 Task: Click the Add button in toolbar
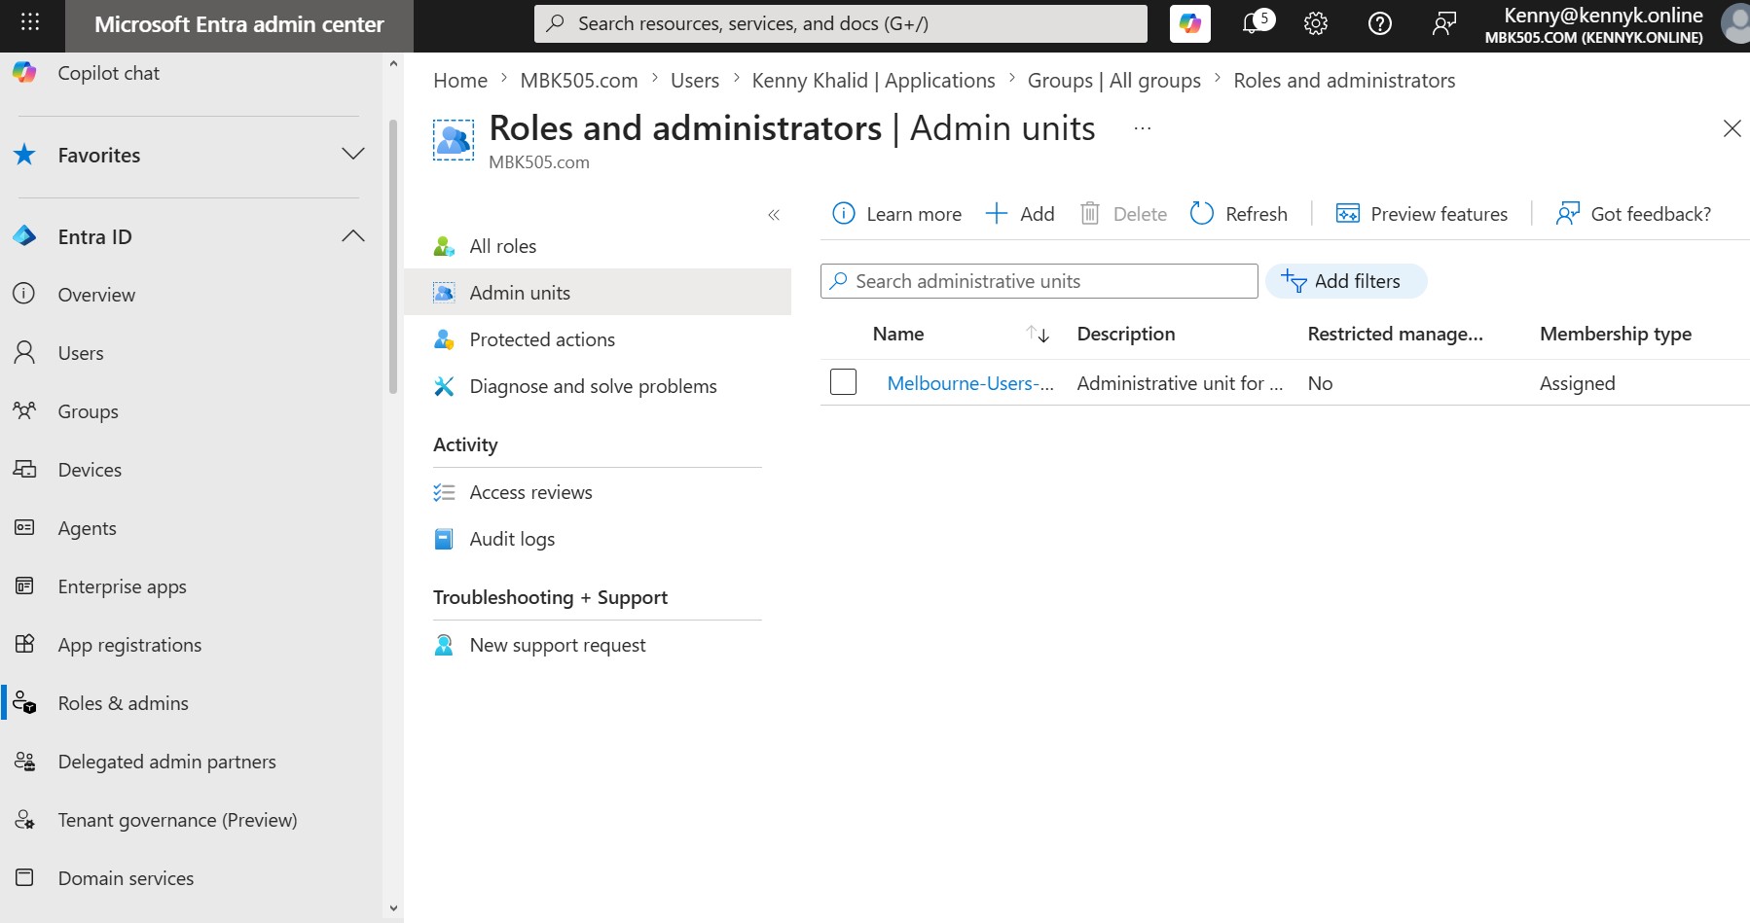[x=1019, y=214]
